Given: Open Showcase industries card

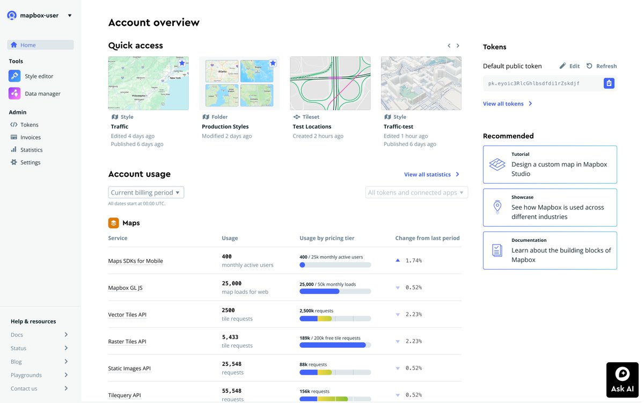Looking at the screenshot, I should 550,207.
